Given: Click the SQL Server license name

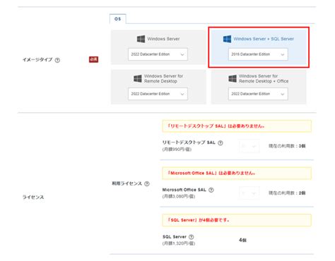Looking at the screenshot, I should pos(175,237).
